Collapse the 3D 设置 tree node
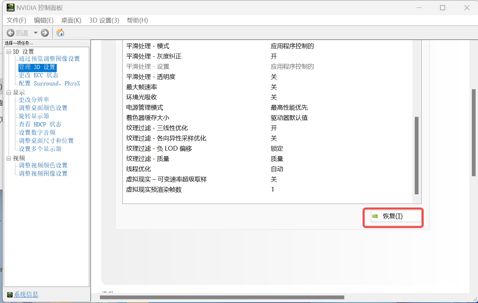The height and width of the screenshot is (303, 478). [9, 52]
